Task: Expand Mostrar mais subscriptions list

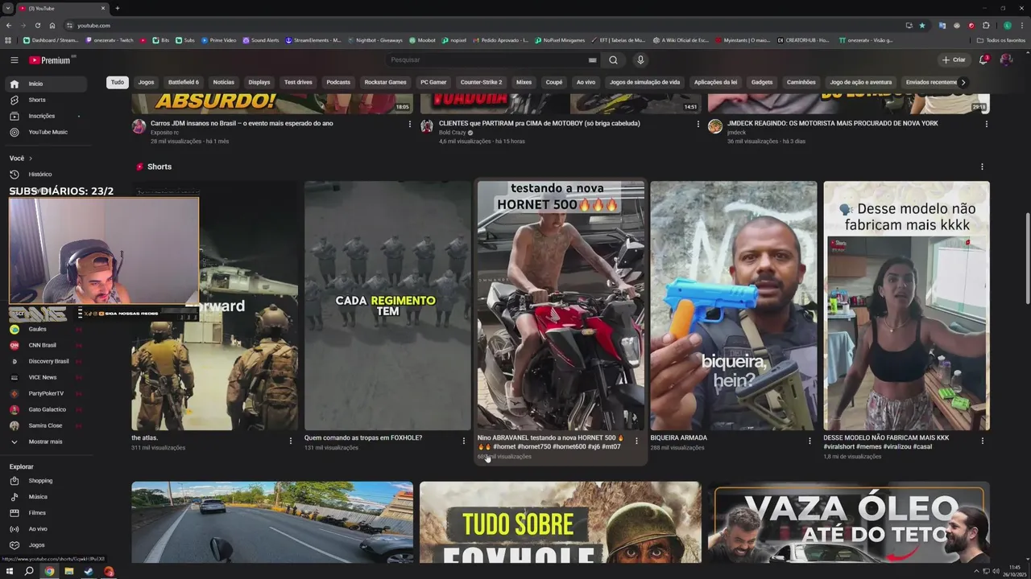Action: [44, 441]
